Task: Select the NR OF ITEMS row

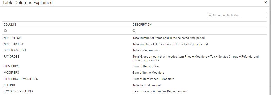Action: 134,38
